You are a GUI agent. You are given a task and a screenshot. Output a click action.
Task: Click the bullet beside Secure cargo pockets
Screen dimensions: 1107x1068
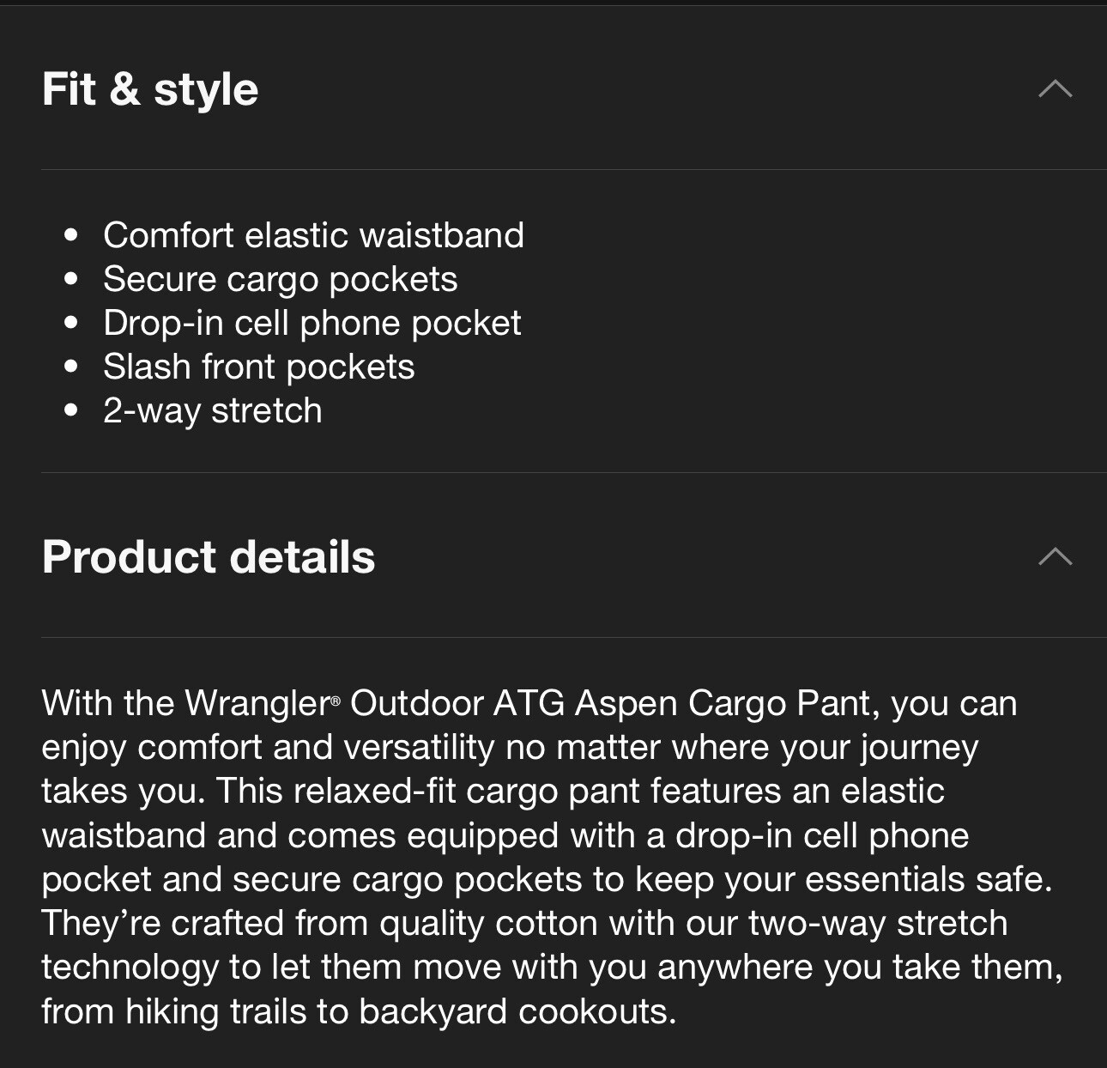click(x=71, y=279)
